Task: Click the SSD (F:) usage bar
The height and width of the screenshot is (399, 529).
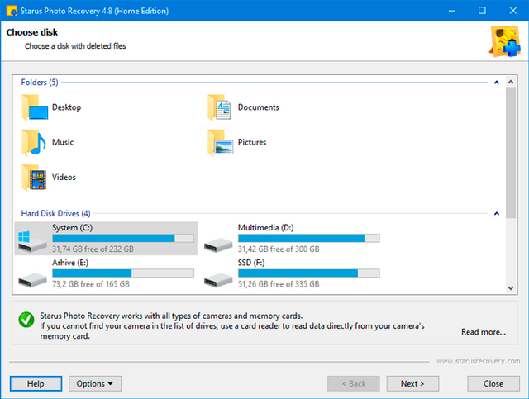Action: [x=309, y=273]
